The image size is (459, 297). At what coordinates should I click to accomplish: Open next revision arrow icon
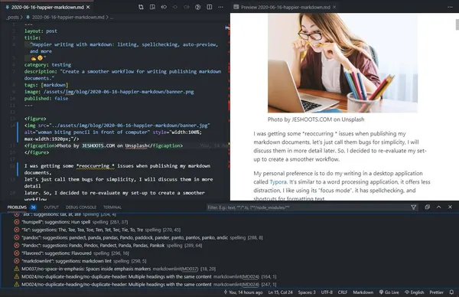point(187,7)
